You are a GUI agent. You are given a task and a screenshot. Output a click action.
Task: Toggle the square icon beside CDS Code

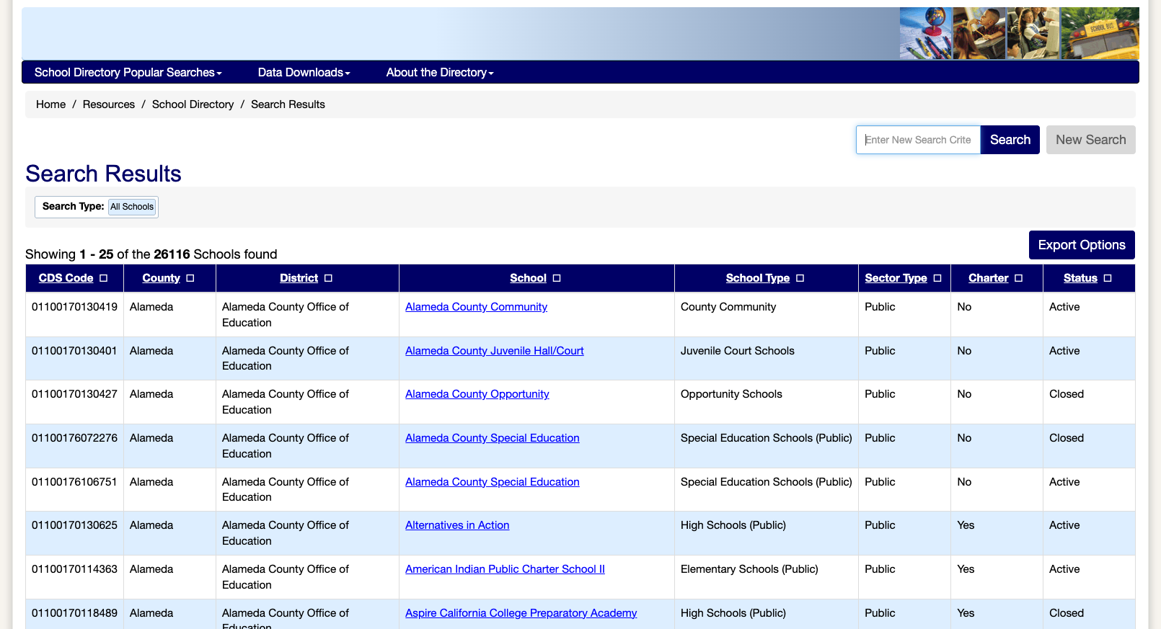[x=104, y=278]
